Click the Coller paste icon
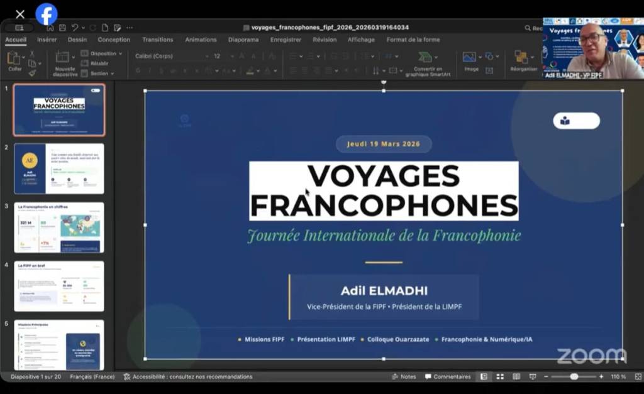Screen dimensions: 644x394 tap(14, 58)
